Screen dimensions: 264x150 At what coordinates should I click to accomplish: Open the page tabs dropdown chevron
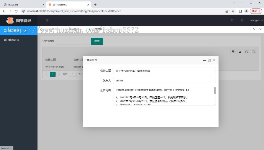point(260,29)
